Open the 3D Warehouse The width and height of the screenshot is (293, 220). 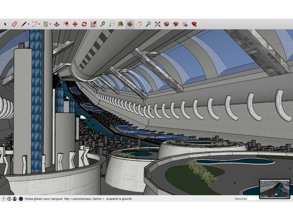point(167,24)
